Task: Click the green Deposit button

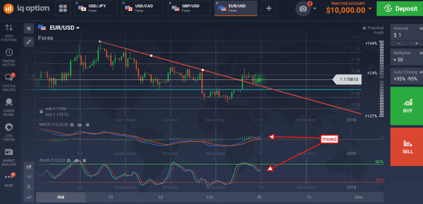Action: coord(399,9)
